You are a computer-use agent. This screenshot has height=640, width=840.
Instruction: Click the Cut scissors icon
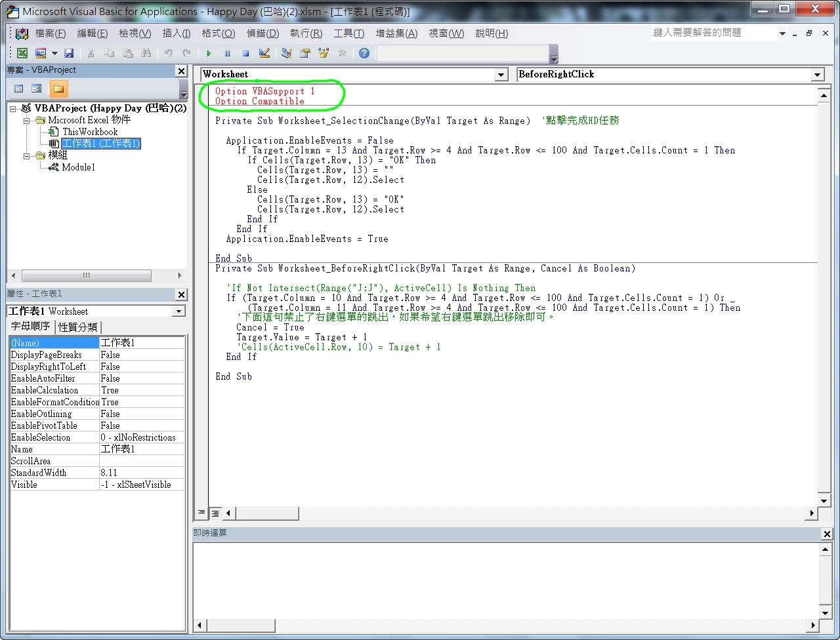tap(91, 53)
